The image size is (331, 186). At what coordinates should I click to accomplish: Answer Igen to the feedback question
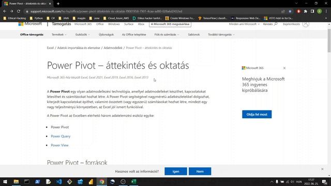click(176, 172)
